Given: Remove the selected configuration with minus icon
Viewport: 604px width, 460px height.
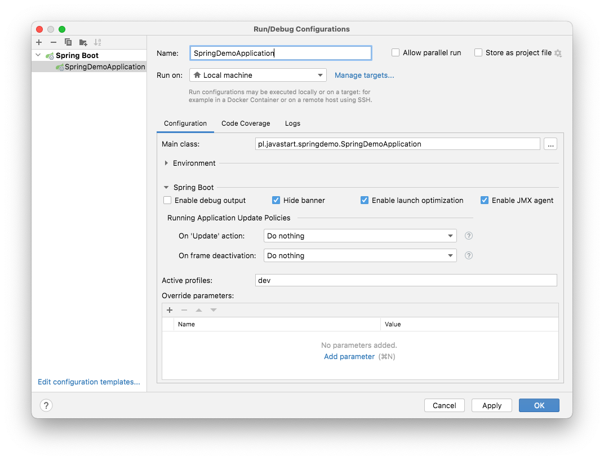Looking at the screenshot, I should click(x=54, y=42).
